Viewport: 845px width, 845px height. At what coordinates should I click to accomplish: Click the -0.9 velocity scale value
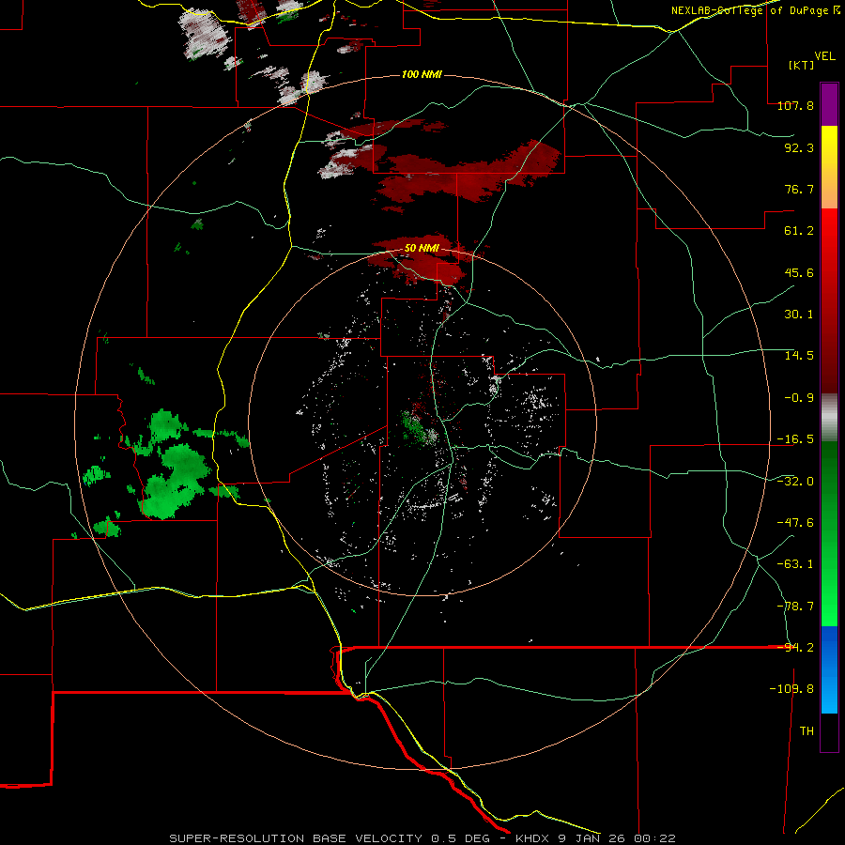[x=799, y=398]
